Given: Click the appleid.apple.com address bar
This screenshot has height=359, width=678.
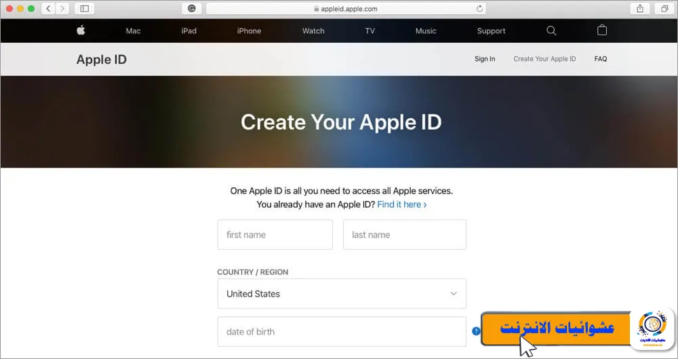Looking at the screenshot, I should (x=346, y=9).
